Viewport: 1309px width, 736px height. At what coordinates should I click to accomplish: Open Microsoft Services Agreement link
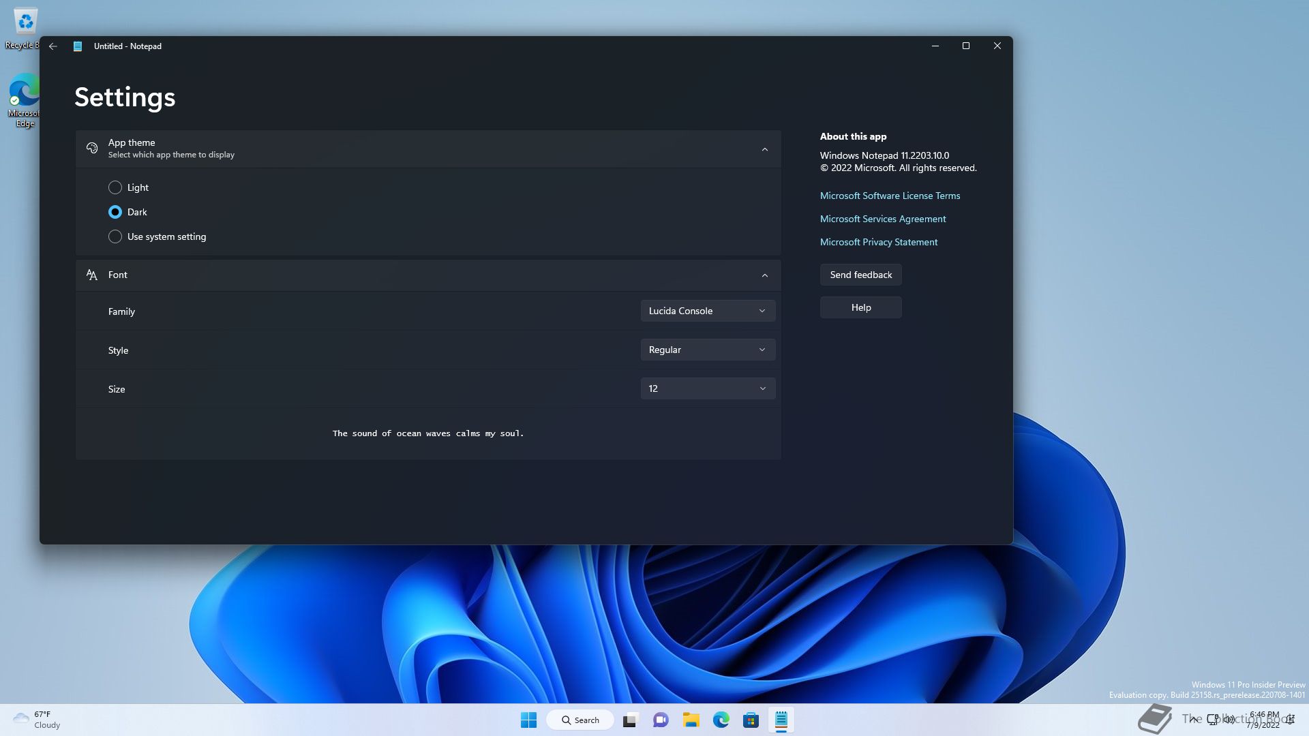pyautogui.click(x=882, y=219)
